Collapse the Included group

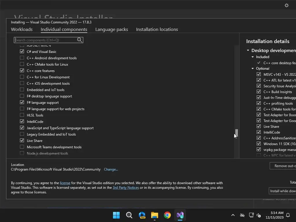(x=253, y=57)
